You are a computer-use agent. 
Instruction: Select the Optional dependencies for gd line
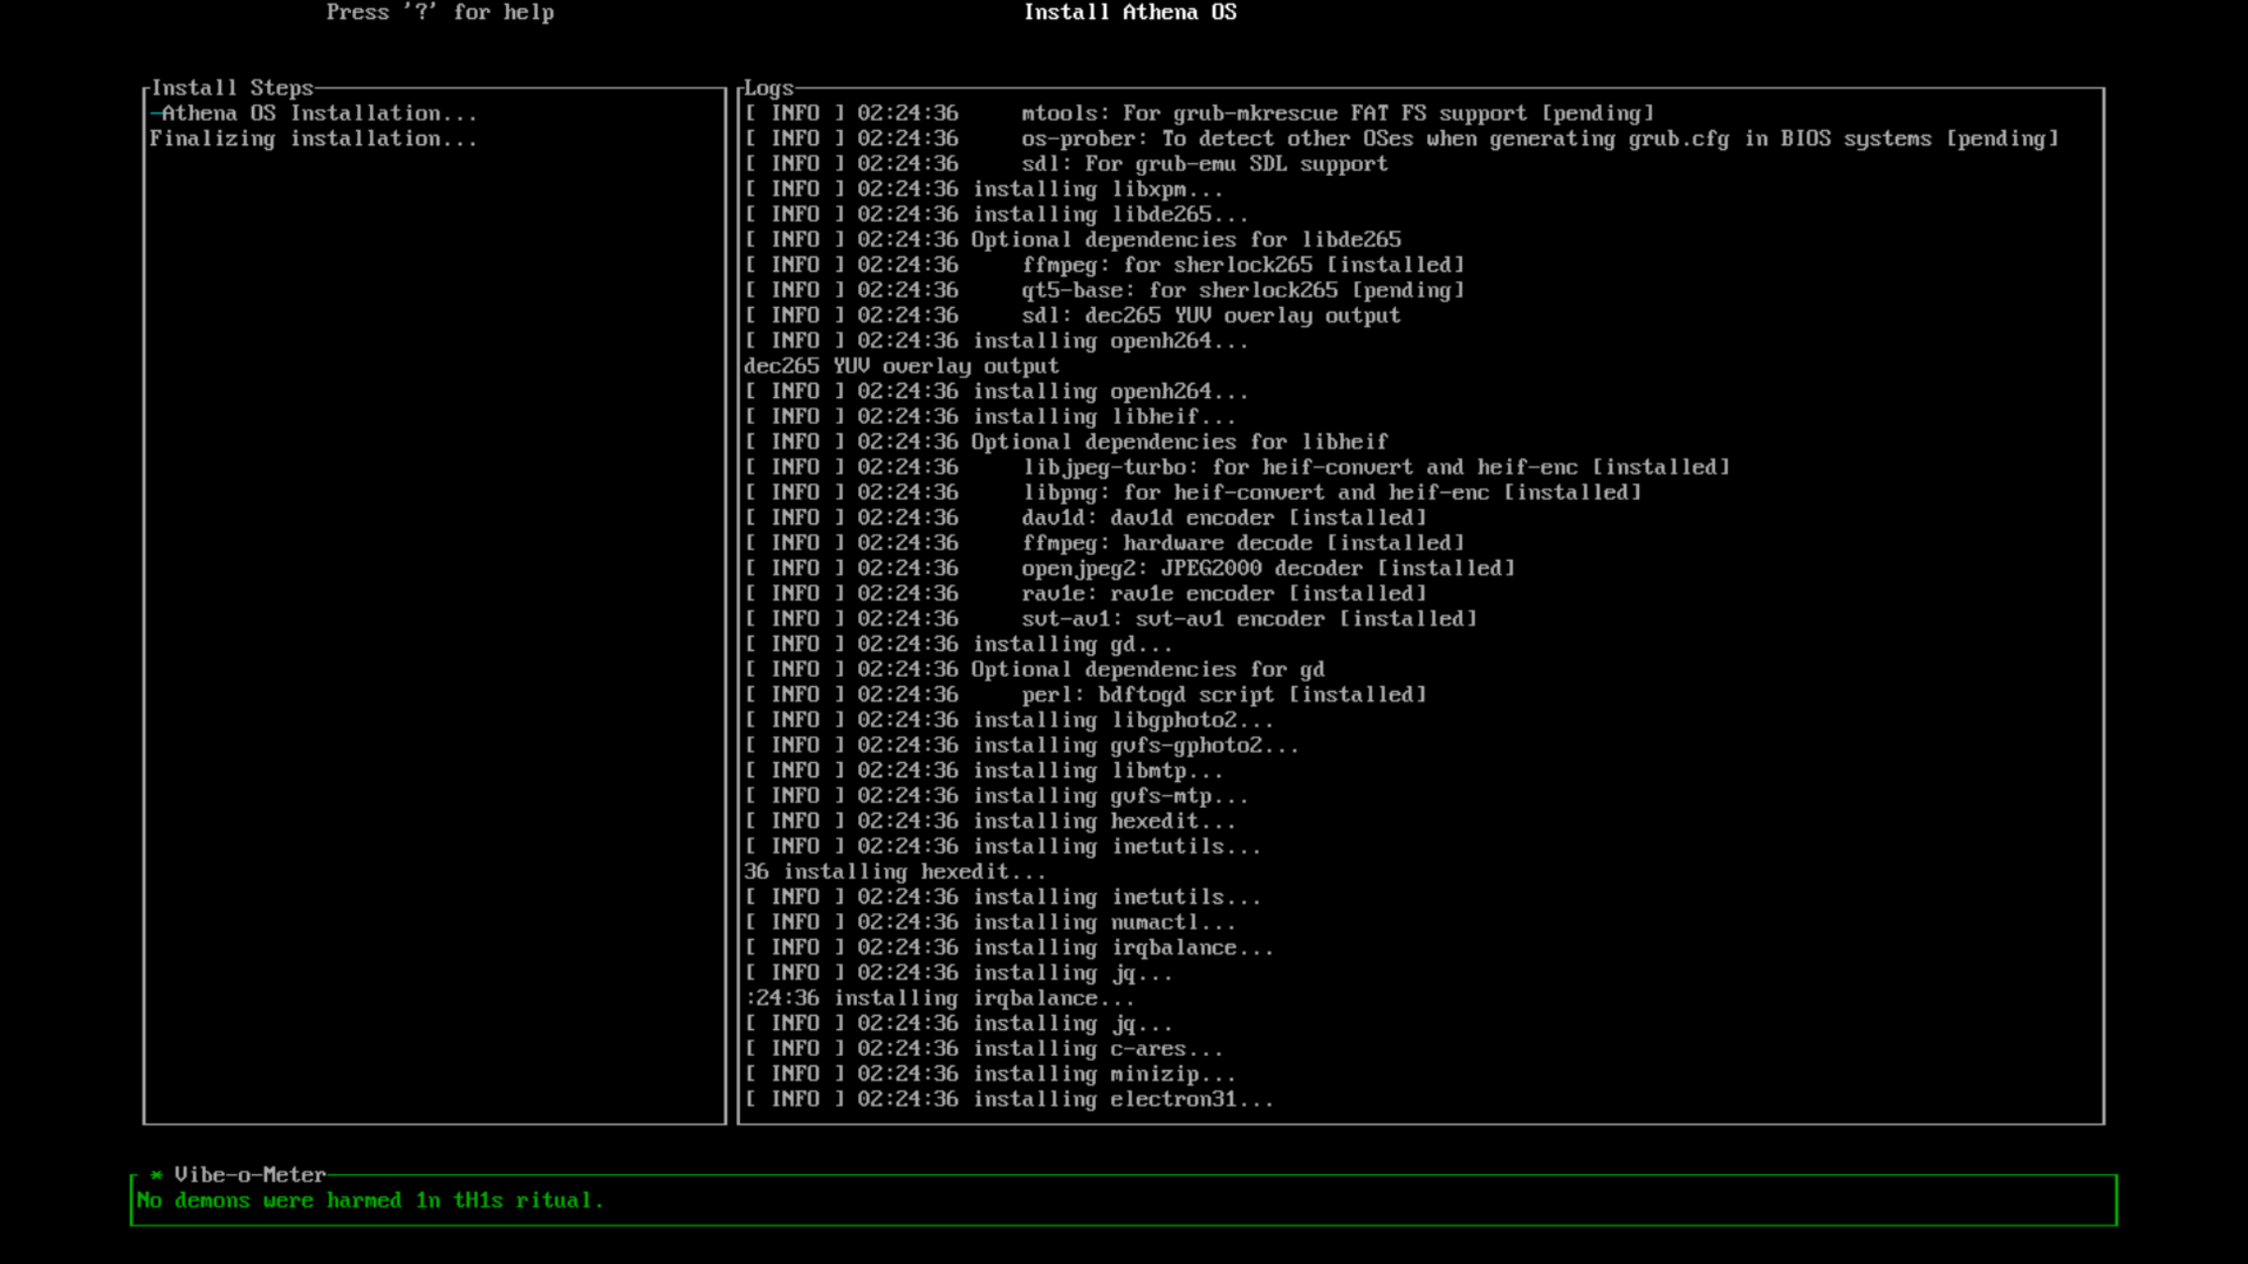1035,669
